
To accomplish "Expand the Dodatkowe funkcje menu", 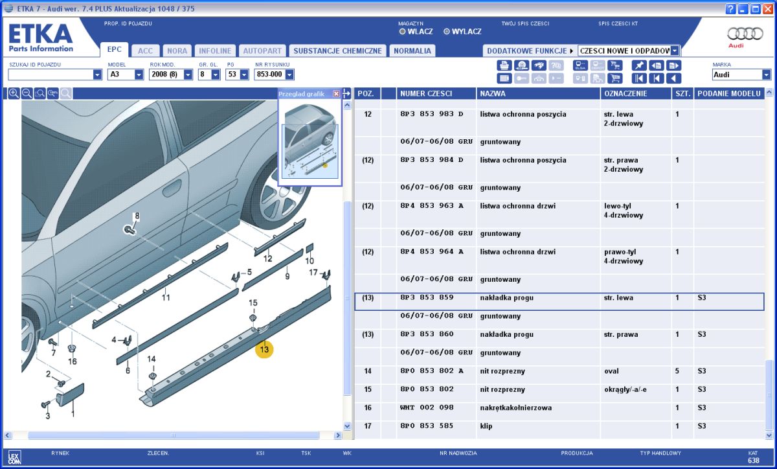I will tap(530, 51).
